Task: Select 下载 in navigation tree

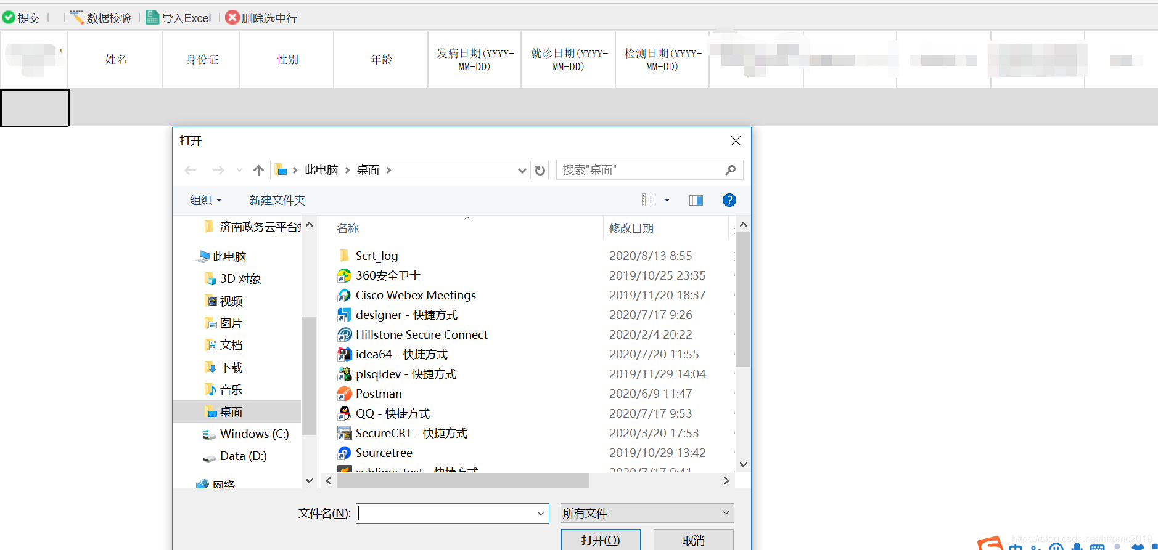Action: [x=223, y=367]
